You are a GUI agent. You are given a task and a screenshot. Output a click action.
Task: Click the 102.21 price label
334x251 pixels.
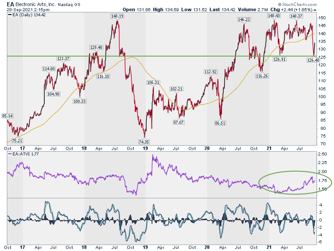(176, 89)
